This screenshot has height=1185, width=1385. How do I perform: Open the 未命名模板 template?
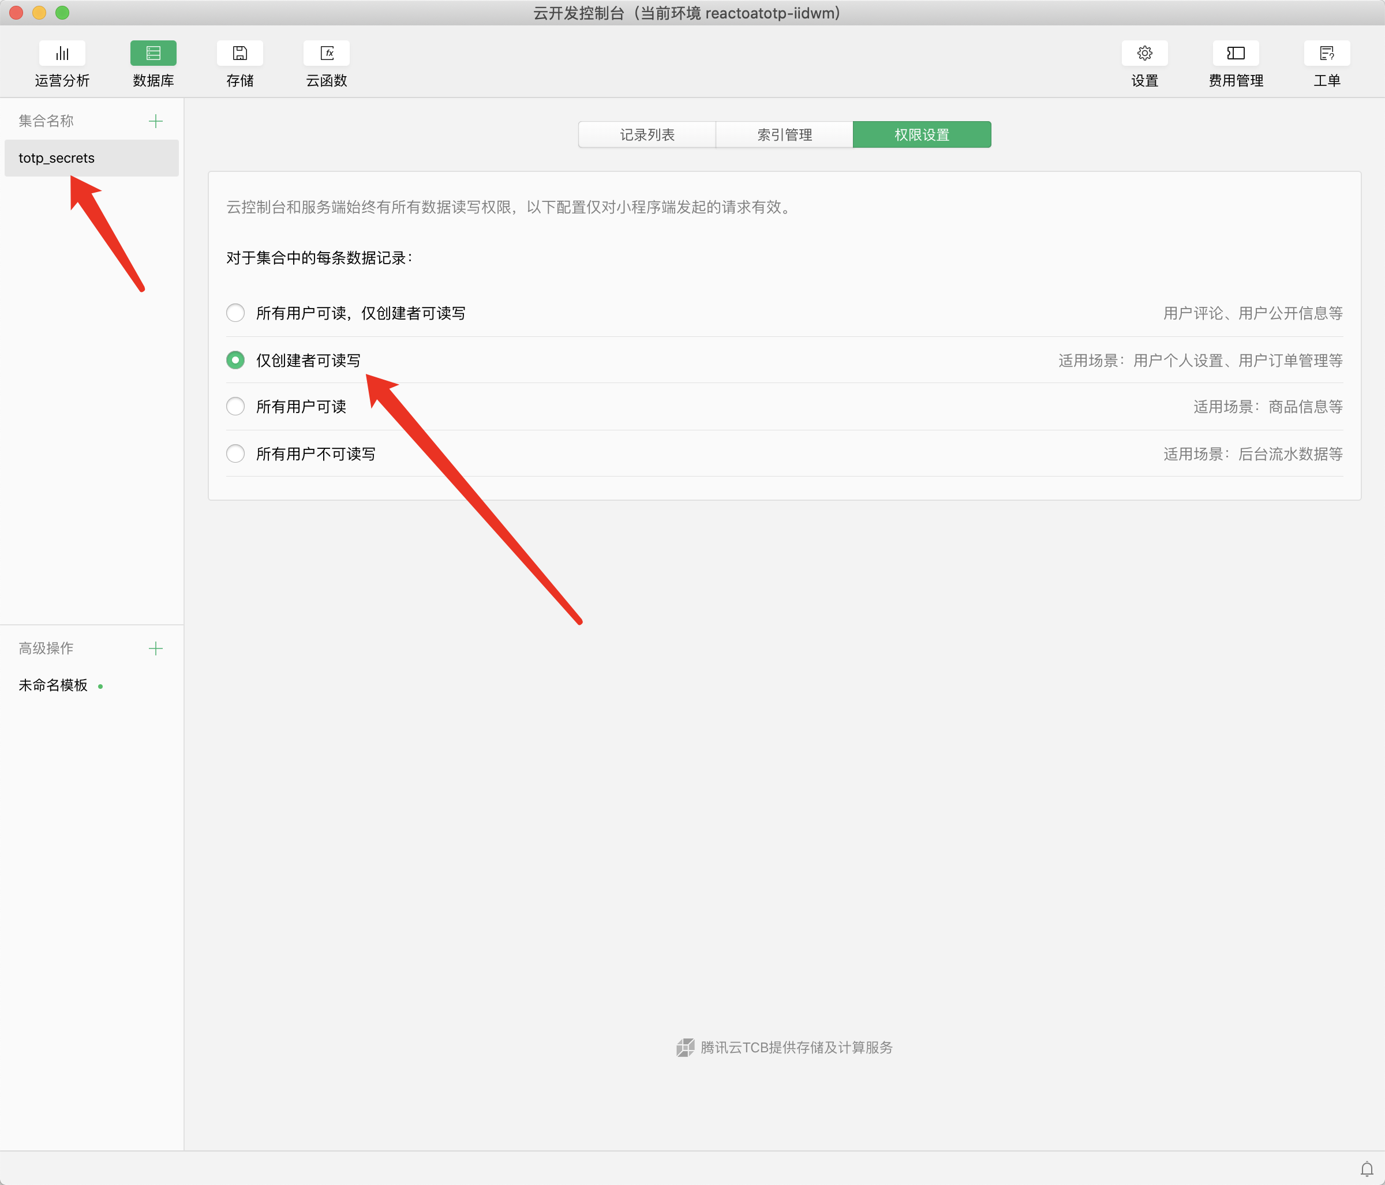[54, 685]
